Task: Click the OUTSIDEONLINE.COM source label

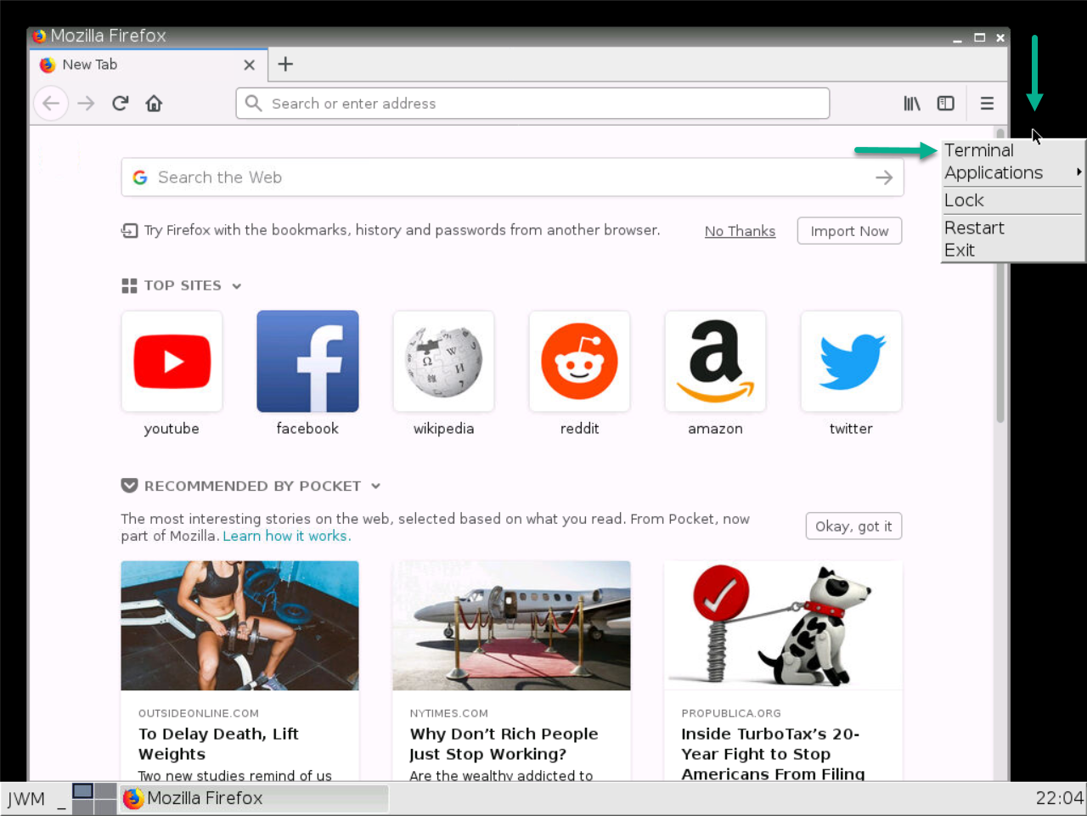Action: 199,713
